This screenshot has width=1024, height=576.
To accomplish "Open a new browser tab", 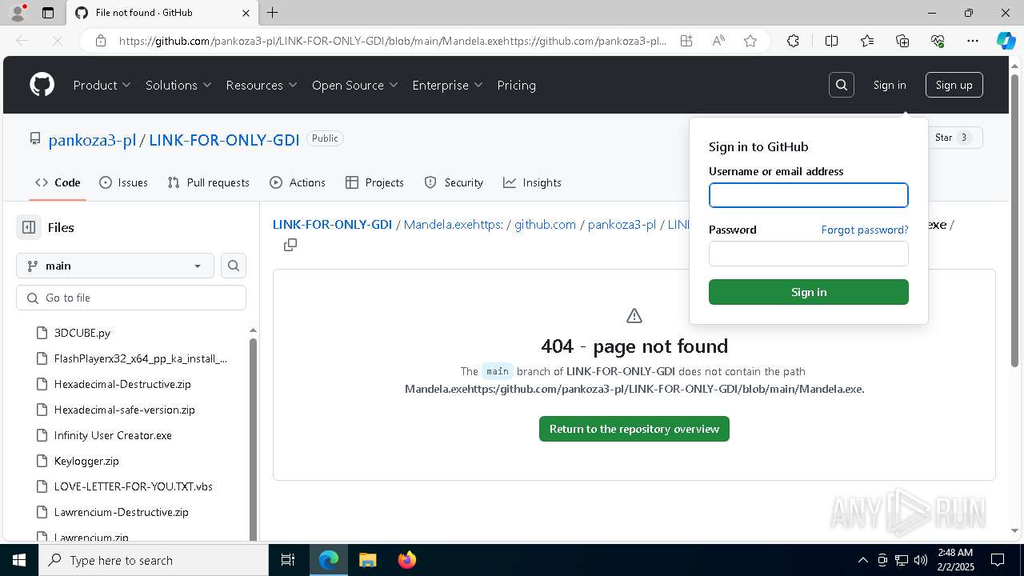I will 272,13.
